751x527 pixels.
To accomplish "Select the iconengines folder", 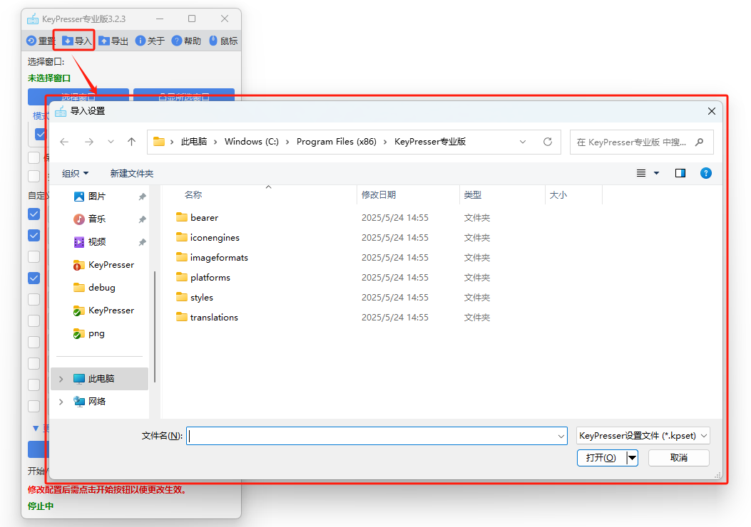I will pos(208,238).
